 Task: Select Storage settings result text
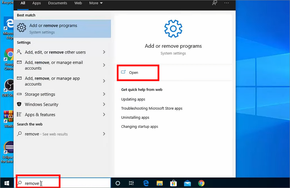[x=40, y=94]
